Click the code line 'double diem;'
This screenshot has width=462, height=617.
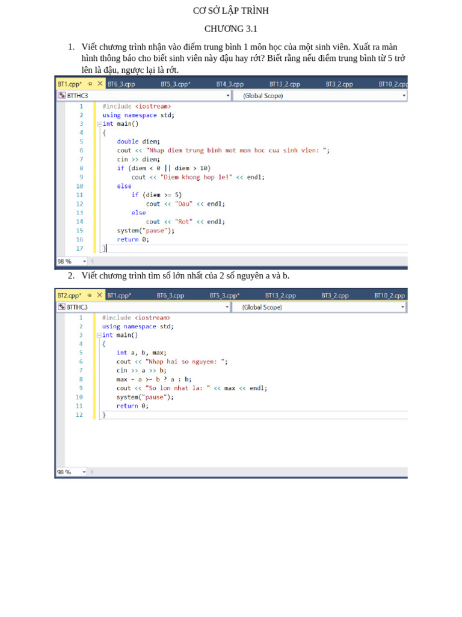point(138,142)
